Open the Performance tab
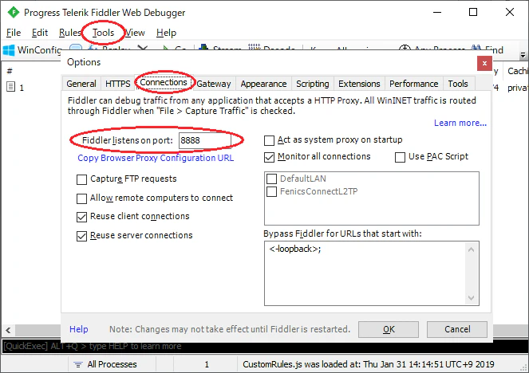This screenshot has width=529, height=373. [x=414, y=84]
